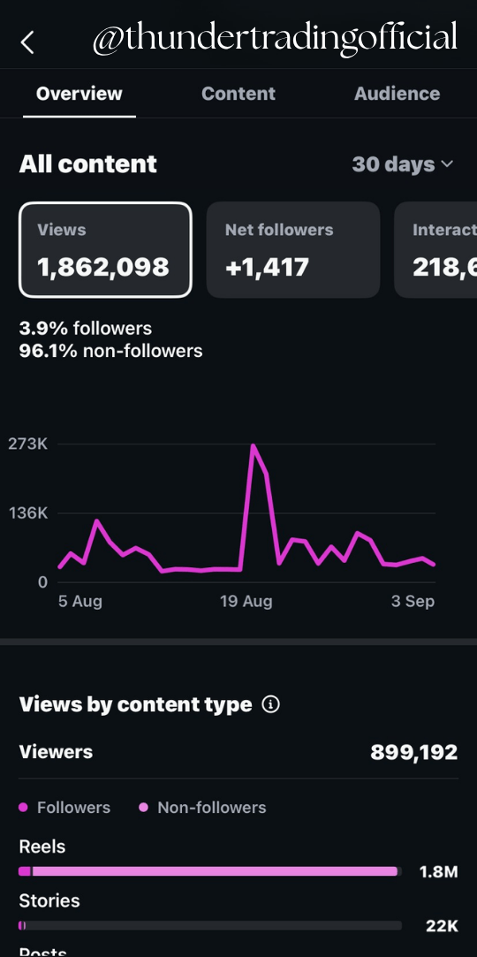This screenshot has height=957, width=477.
Task: Select the Overview tab
Action: (79, 94)
